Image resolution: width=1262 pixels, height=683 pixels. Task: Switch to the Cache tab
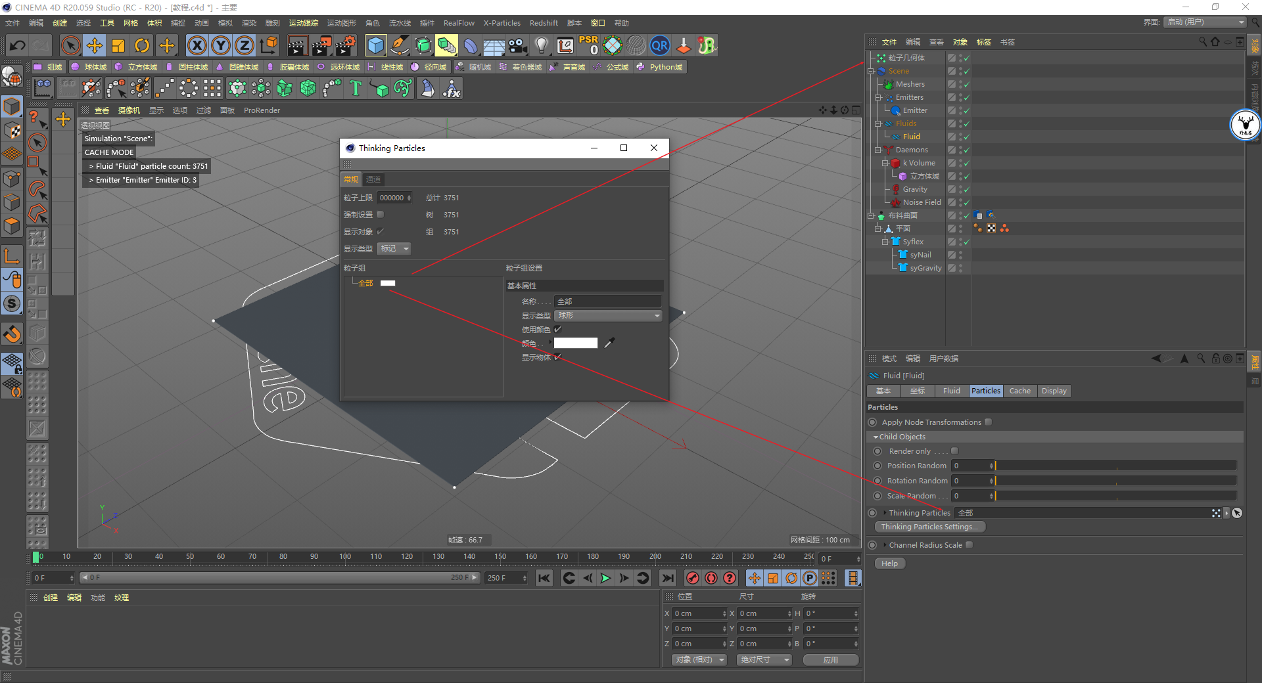pos(1019,391)
